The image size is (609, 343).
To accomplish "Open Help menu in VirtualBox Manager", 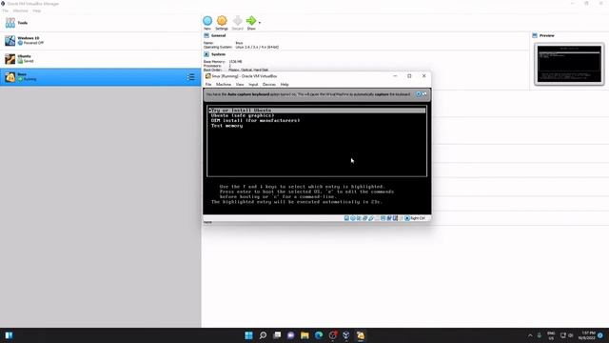I will pyautogui.click(x=37, y=10).
